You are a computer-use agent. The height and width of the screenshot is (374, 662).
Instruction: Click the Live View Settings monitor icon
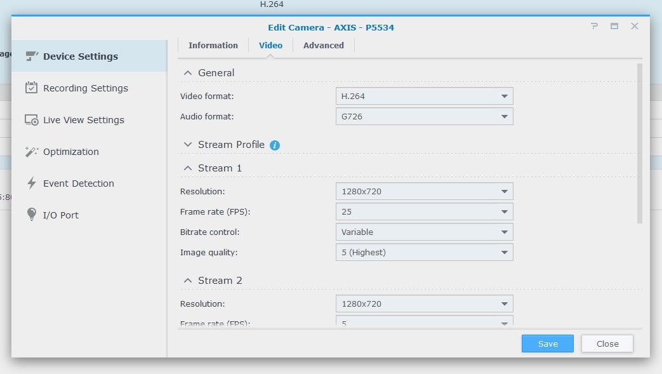(32, 120)
